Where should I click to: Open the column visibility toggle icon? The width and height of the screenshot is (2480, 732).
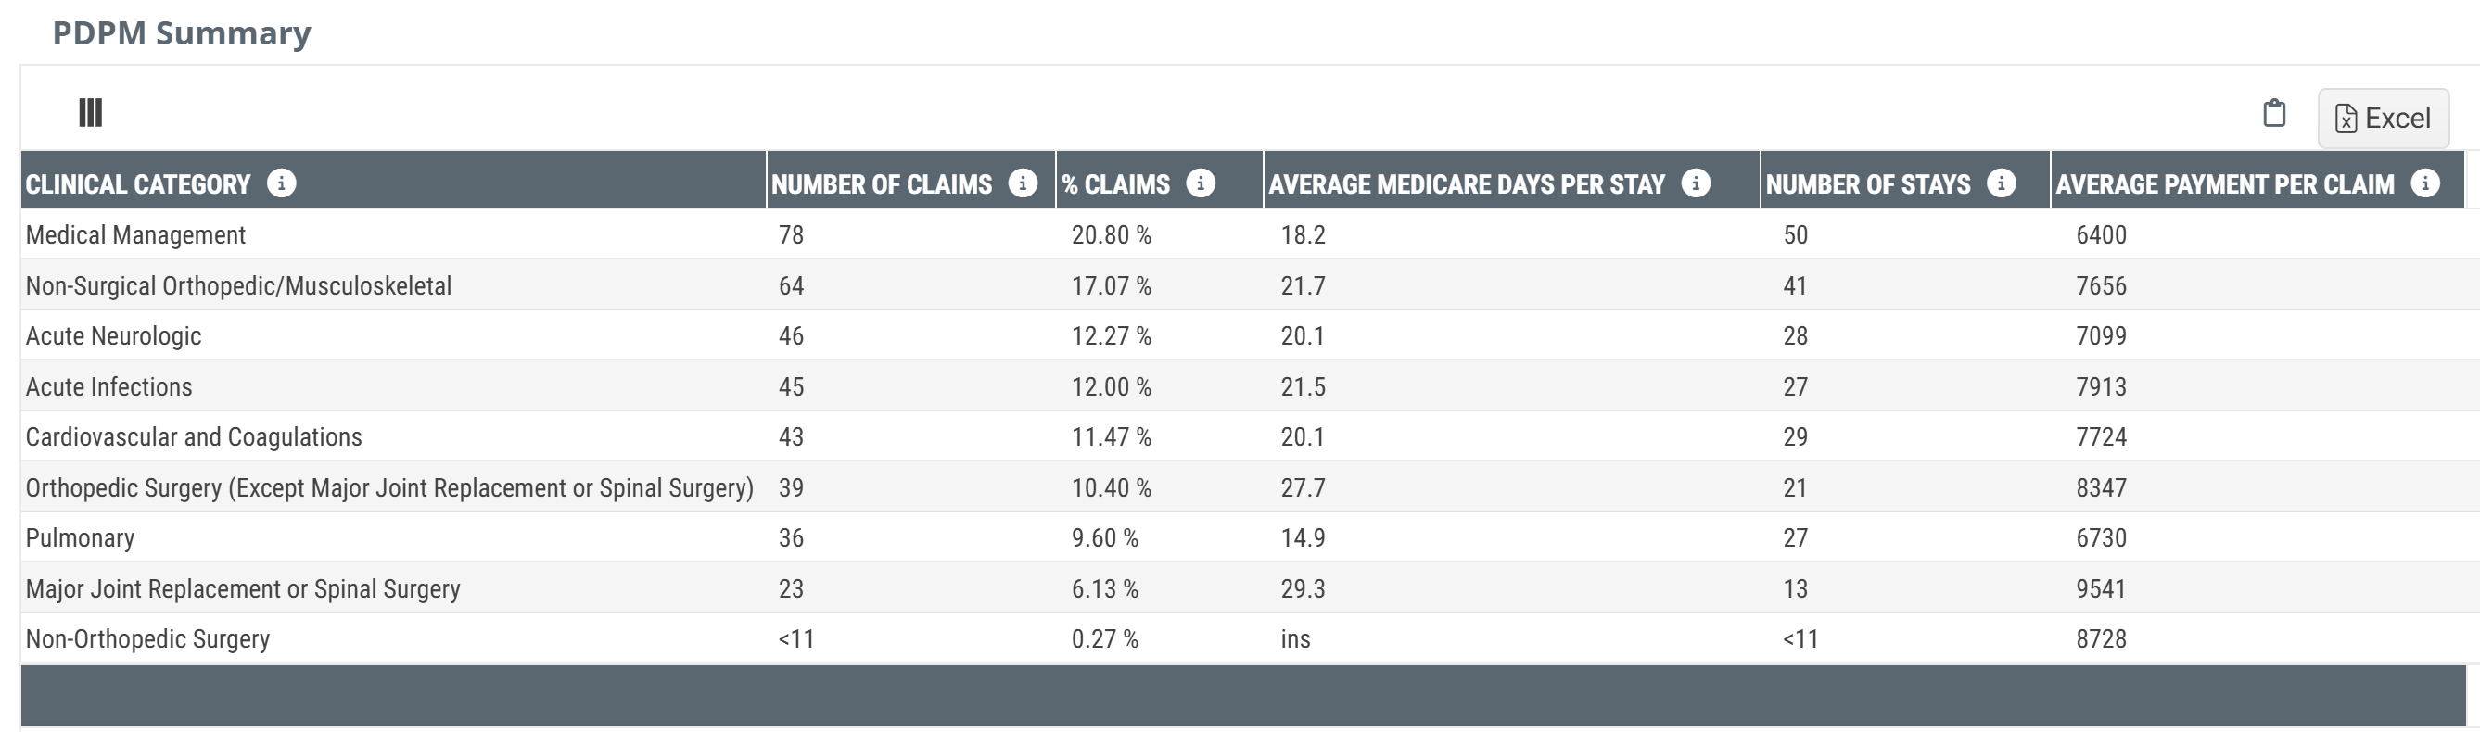90,113
